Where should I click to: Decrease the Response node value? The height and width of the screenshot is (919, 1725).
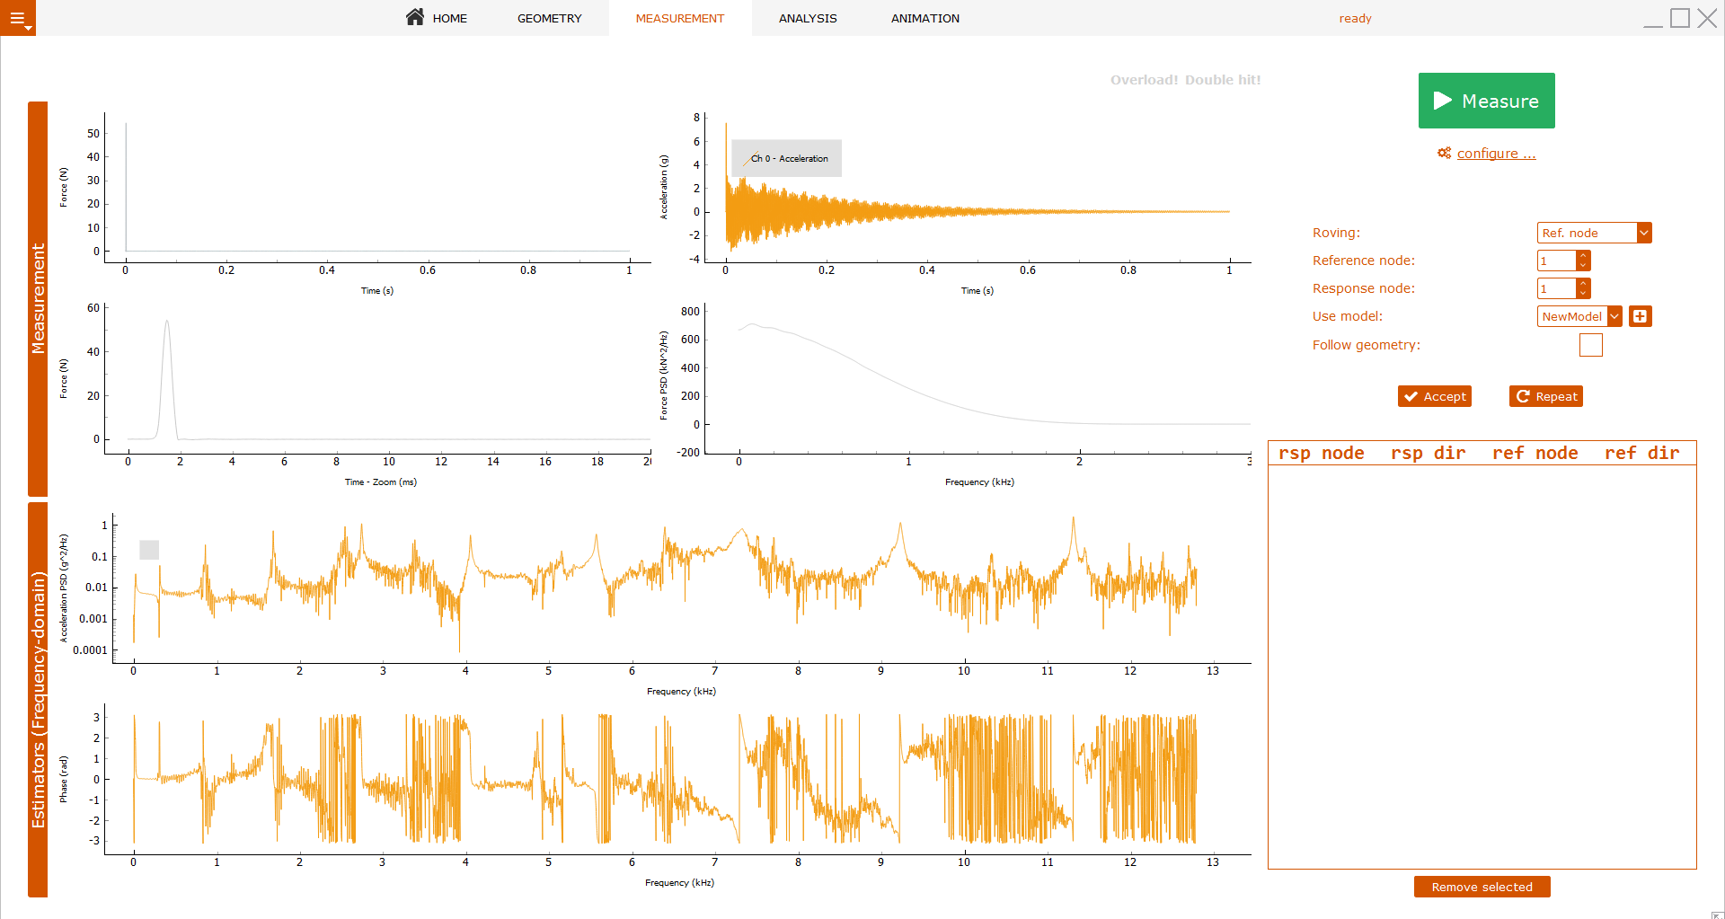point(1583,294)
